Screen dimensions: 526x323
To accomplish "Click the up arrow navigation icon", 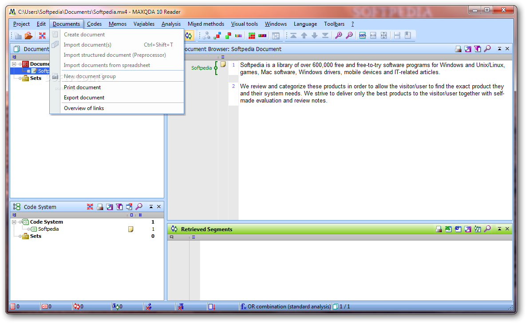I will click(x=304, y=35).
